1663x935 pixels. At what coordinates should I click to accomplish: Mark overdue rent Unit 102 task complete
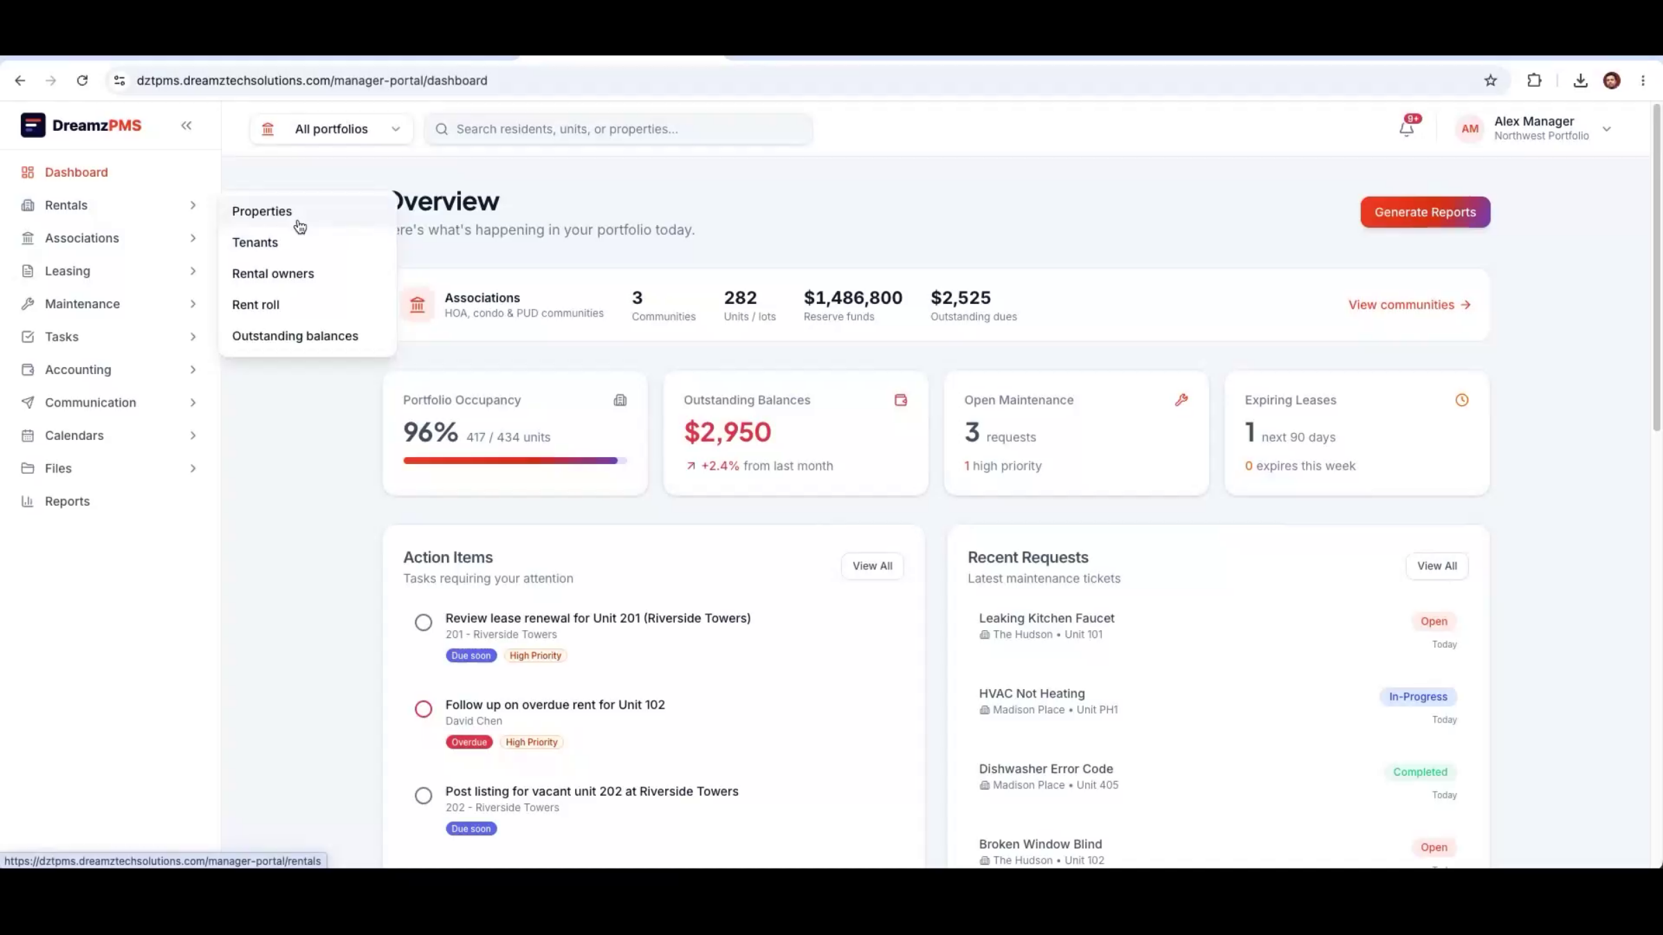pos(423,709)
